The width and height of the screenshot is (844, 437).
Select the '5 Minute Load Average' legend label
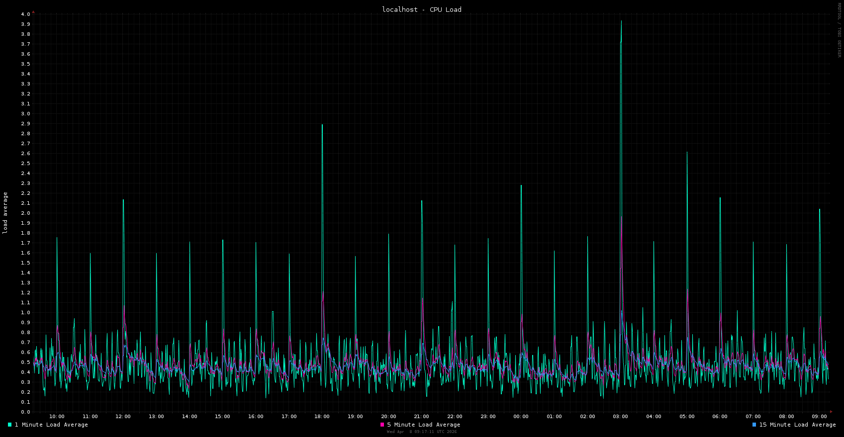tap(423, 425)
